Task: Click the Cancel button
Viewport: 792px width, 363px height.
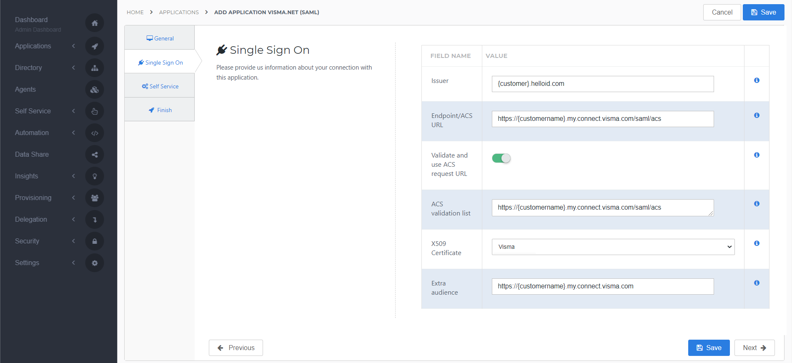Action: click(722, 12)
